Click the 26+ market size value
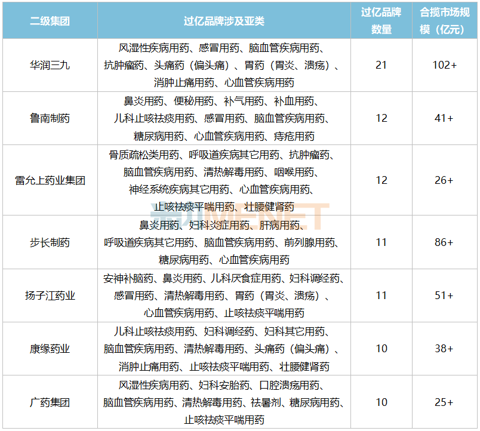480x431 pixels. click(444, 180)
